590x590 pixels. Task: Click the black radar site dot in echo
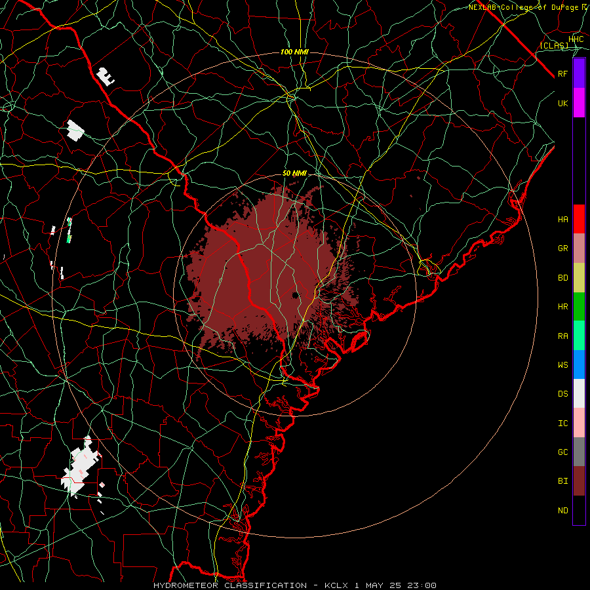click(296, 294)
